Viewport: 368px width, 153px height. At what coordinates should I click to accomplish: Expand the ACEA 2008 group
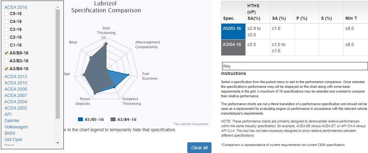(16, 89)
